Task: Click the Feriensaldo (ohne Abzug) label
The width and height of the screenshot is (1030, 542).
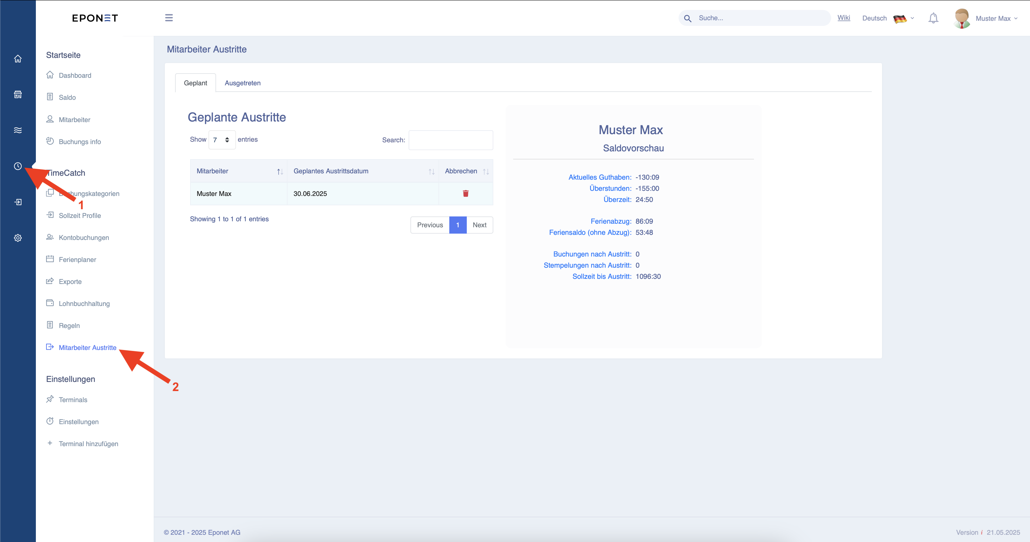Action: (x=590, y=232)
